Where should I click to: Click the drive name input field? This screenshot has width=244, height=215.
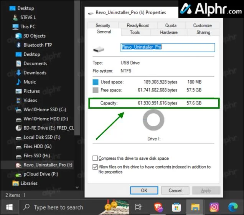click(x=168, y=48)
